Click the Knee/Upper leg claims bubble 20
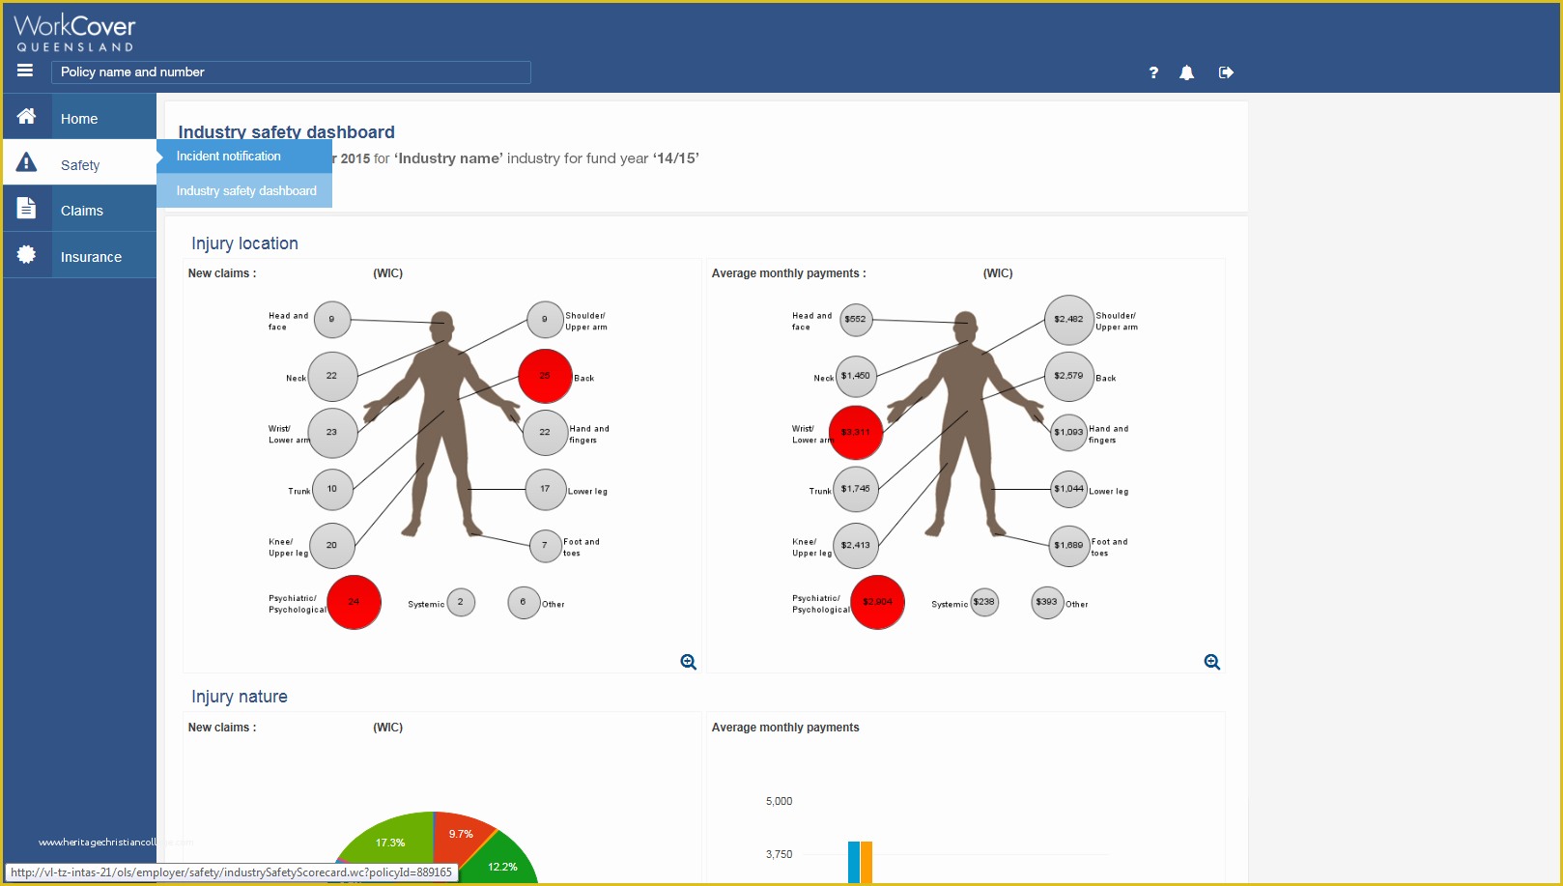The image size is (1563, 886). click(x=332, y=545)
